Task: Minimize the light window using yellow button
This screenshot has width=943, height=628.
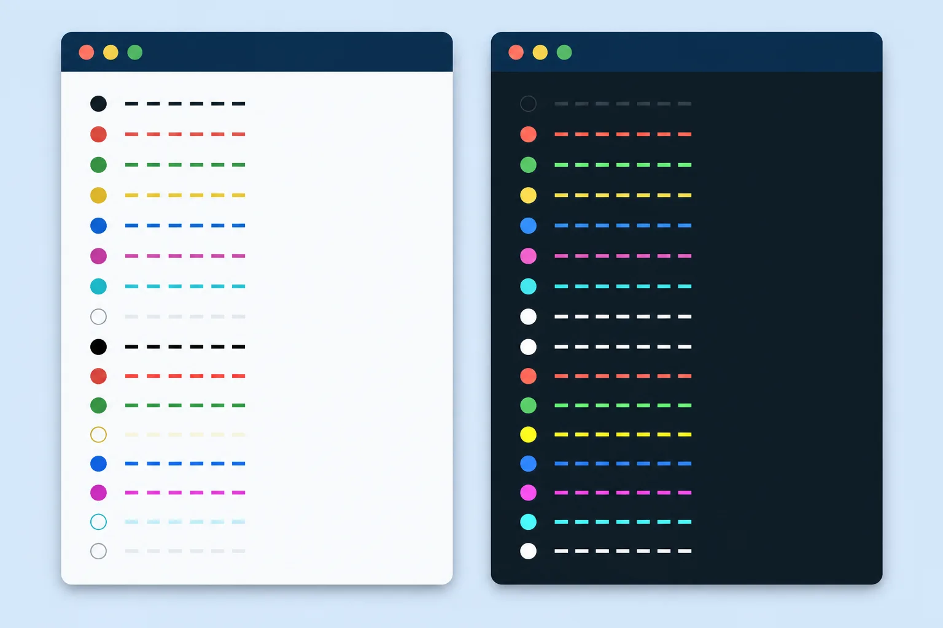Action: (x=111, y=52)
